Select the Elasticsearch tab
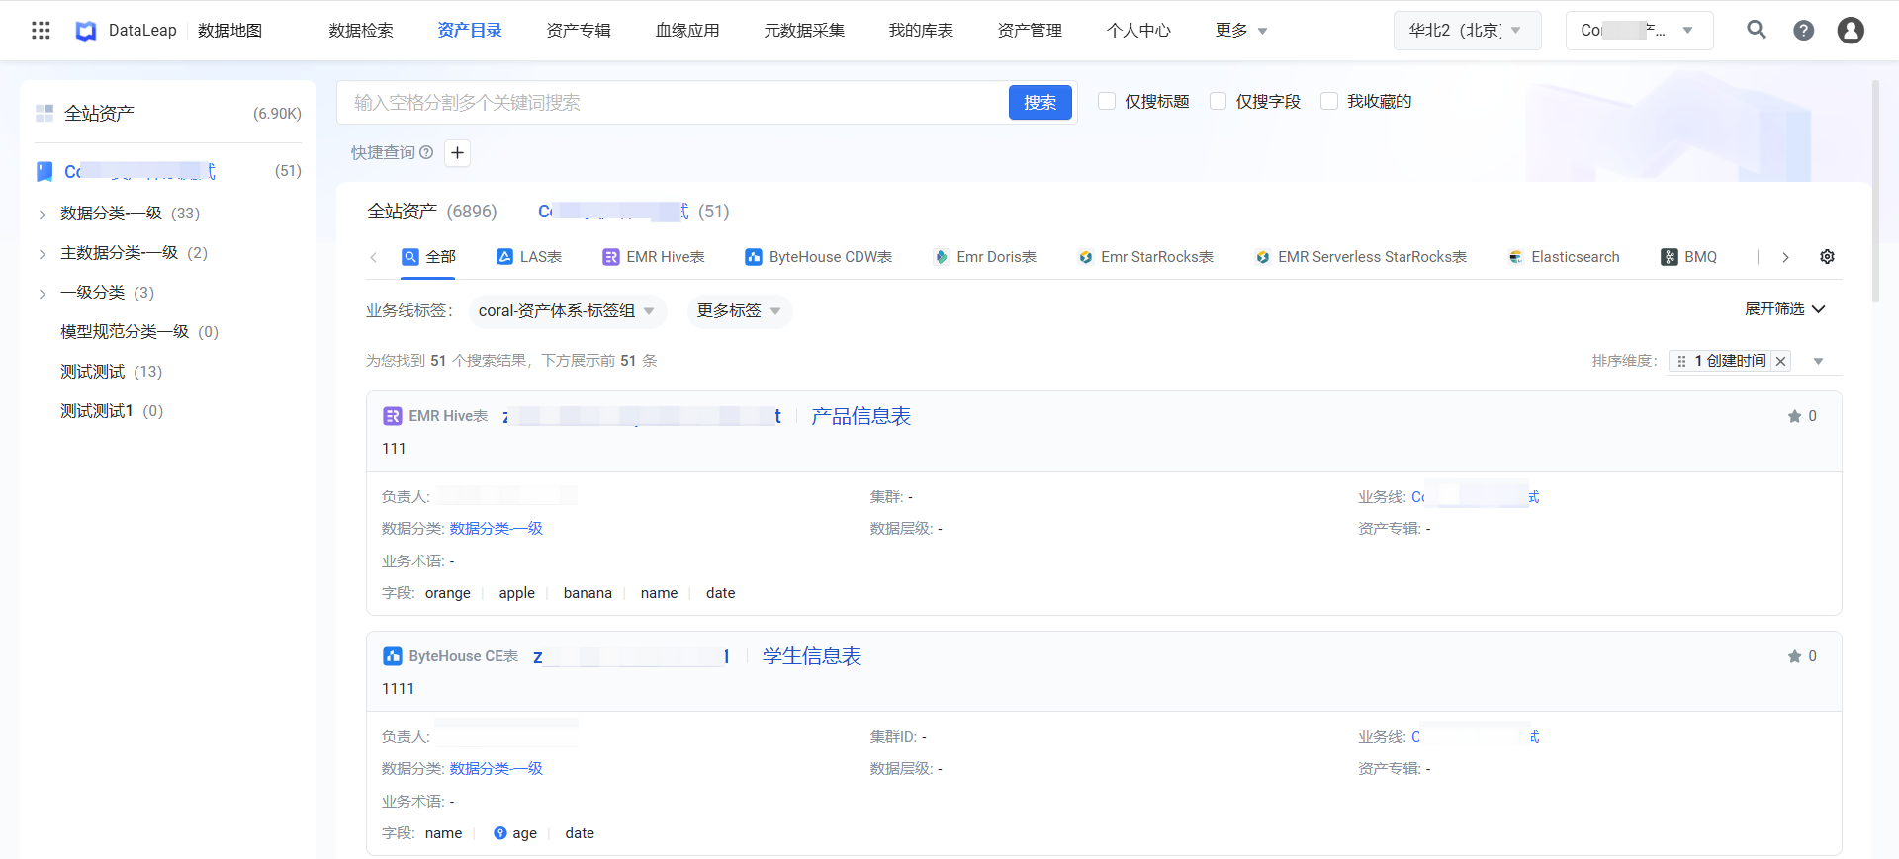The image size is (1899, 859). click(1564, 257)
